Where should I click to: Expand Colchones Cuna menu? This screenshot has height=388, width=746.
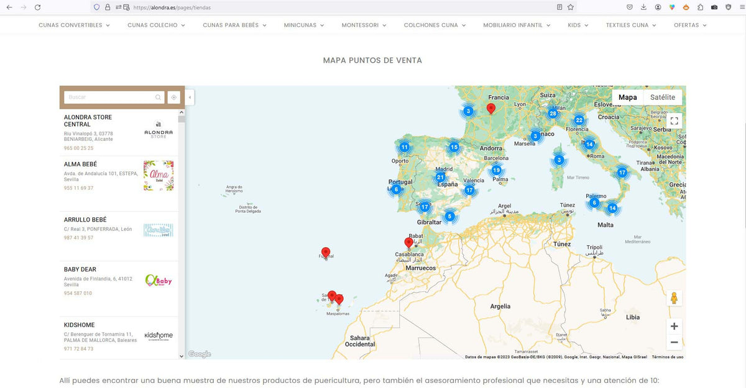coord(435,25)
